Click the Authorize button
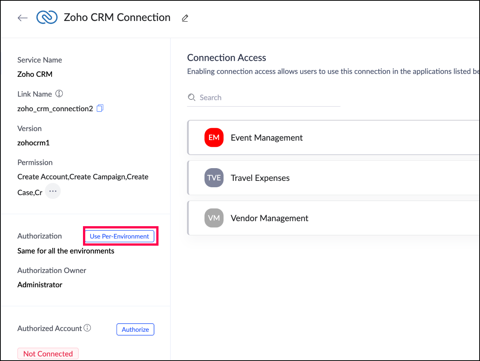 [x=135, y=330]
